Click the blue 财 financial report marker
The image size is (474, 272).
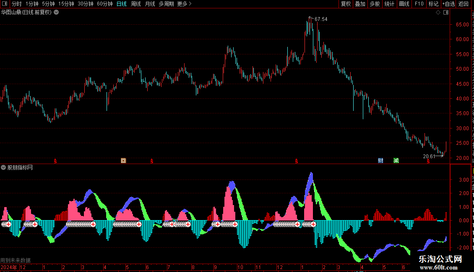pos(380,161)
